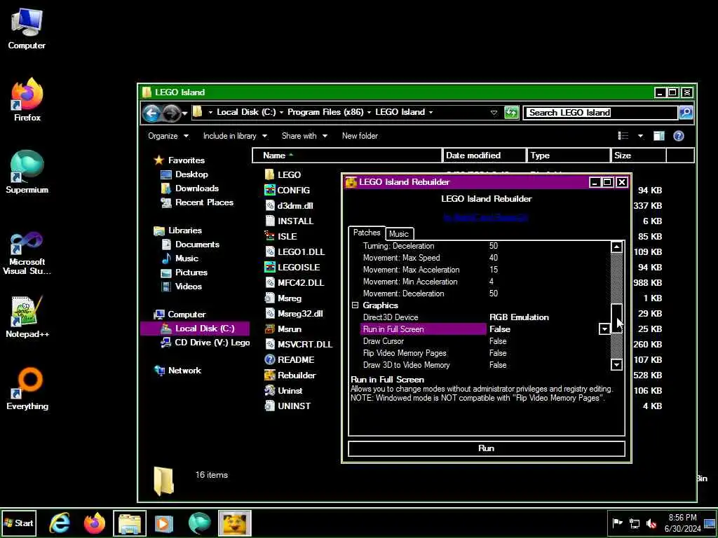Click the LEGO Island Rebuilder taskbar button
Screen dimensions: 718x538
[234, 523]
